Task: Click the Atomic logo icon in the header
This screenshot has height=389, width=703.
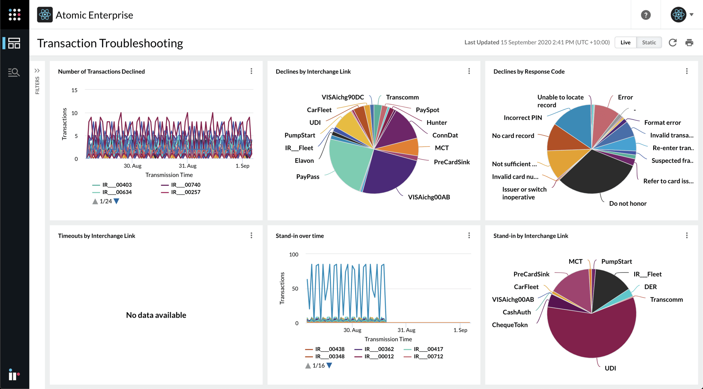Action: pos(45,15)
